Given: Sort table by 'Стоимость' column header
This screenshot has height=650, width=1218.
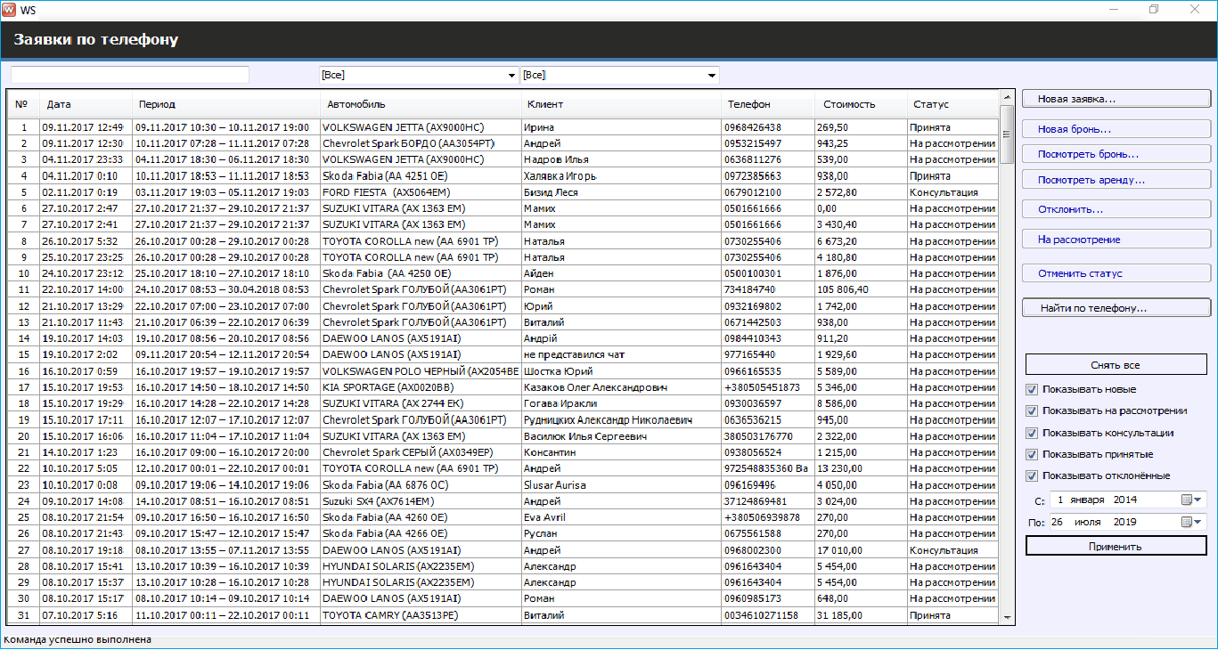Looking at the screenshot, I should (x=849, y=104).
